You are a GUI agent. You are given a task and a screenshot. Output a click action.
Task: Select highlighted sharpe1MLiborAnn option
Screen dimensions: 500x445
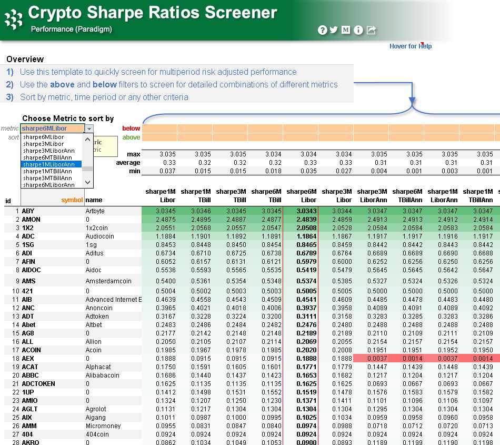pos(51,164)
